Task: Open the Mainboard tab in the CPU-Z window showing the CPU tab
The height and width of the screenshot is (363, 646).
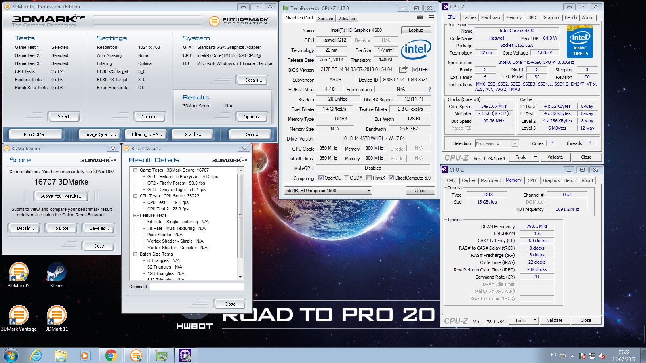Action: pyautogui.click(x=491, y=17)
